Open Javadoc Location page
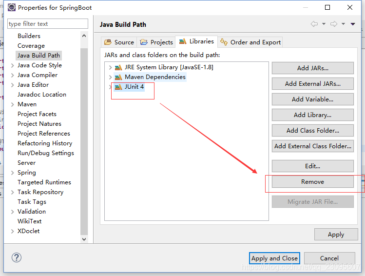 pos(42,95)
